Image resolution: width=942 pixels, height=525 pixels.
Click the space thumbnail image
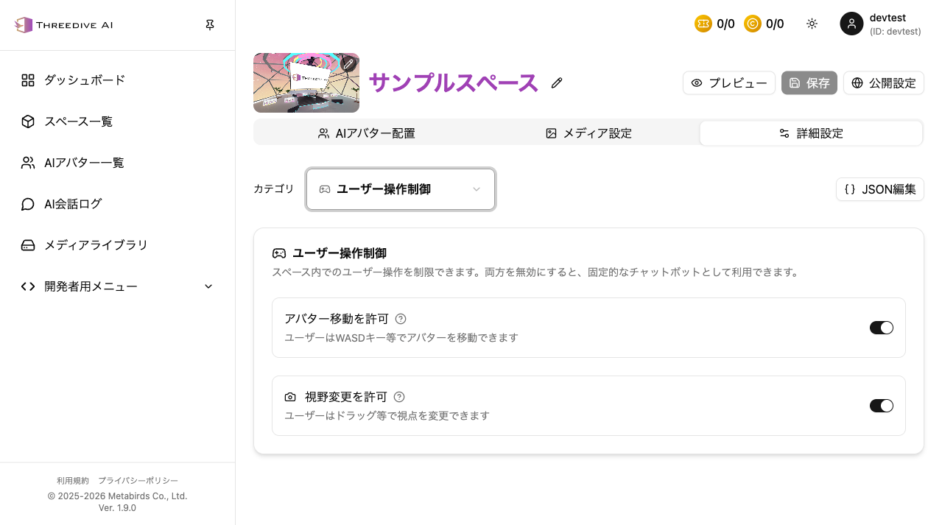coord(306,82)
